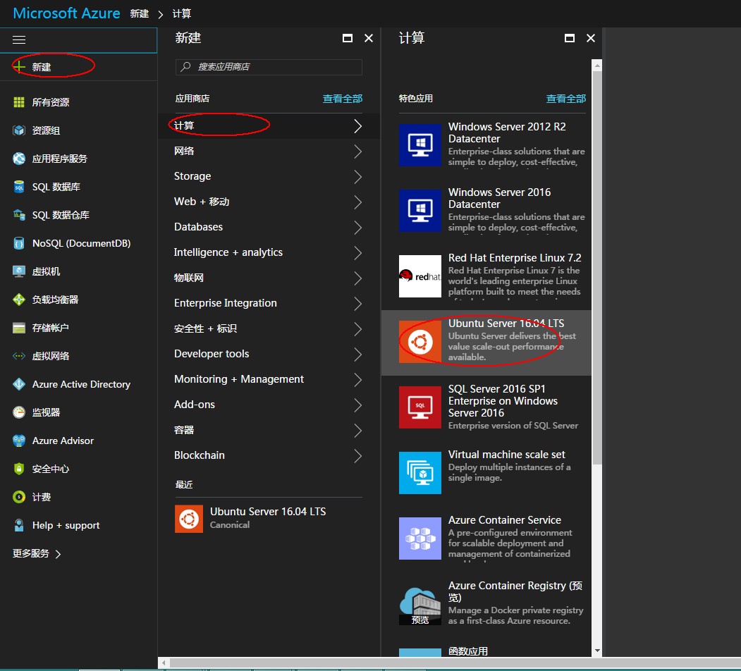Select the Storage category

pos(192,176)
